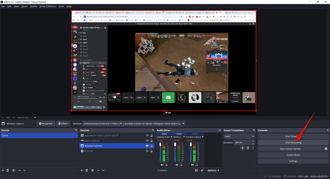Add a scene transition with plus icon
Image resolution: width=330 pixels, height=179 pixels.
click(243, 148)
